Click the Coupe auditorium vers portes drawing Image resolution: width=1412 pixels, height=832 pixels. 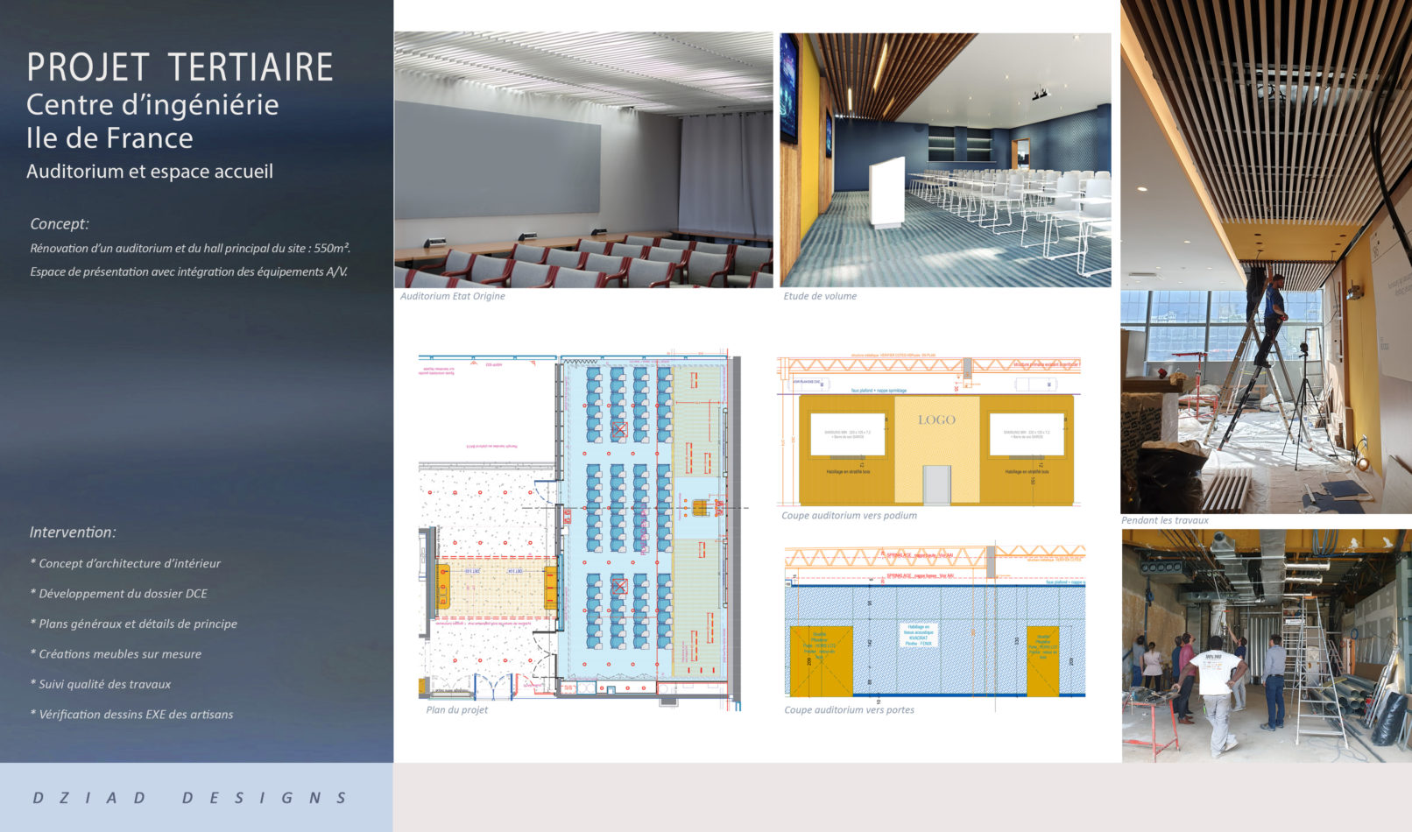coord(935,622)
